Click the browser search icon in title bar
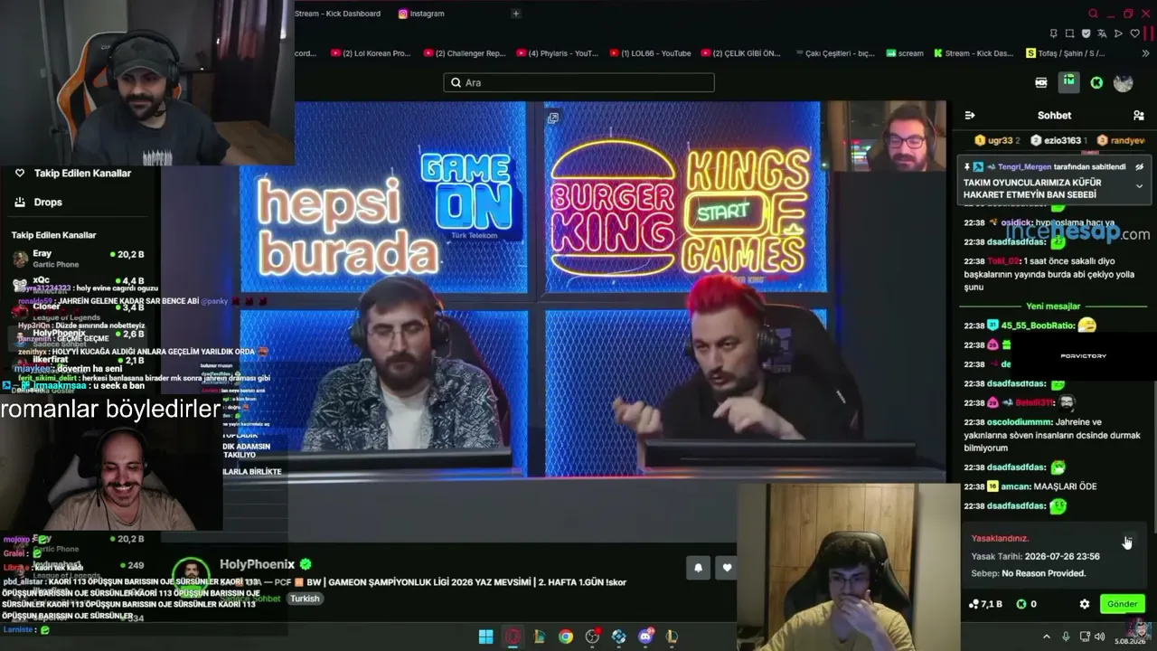Screen dimensions: 1157x651 [x=1093, y=14]
